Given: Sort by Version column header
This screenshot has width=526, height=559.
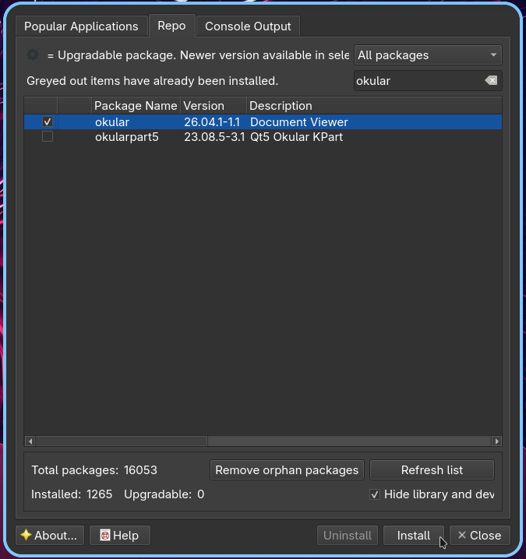Looking at the screenshot, I should (214, 106).
